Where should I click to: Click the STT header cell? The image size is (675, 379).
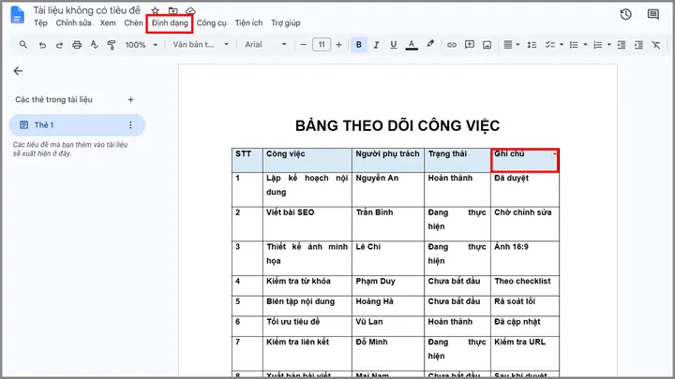(247, 160)
